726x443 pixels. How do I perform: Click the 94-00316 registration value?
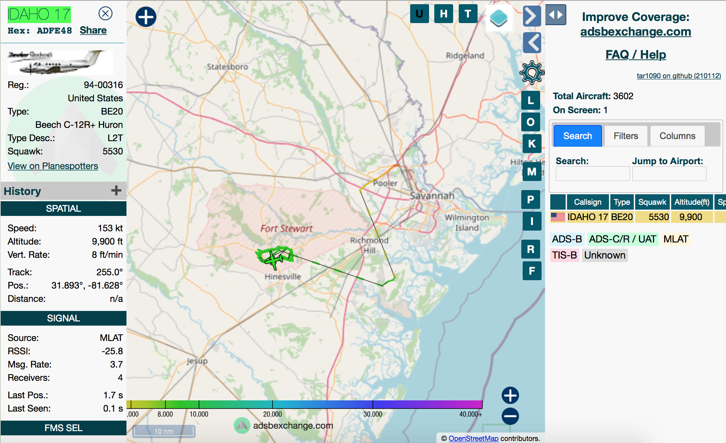coord(103,85)
